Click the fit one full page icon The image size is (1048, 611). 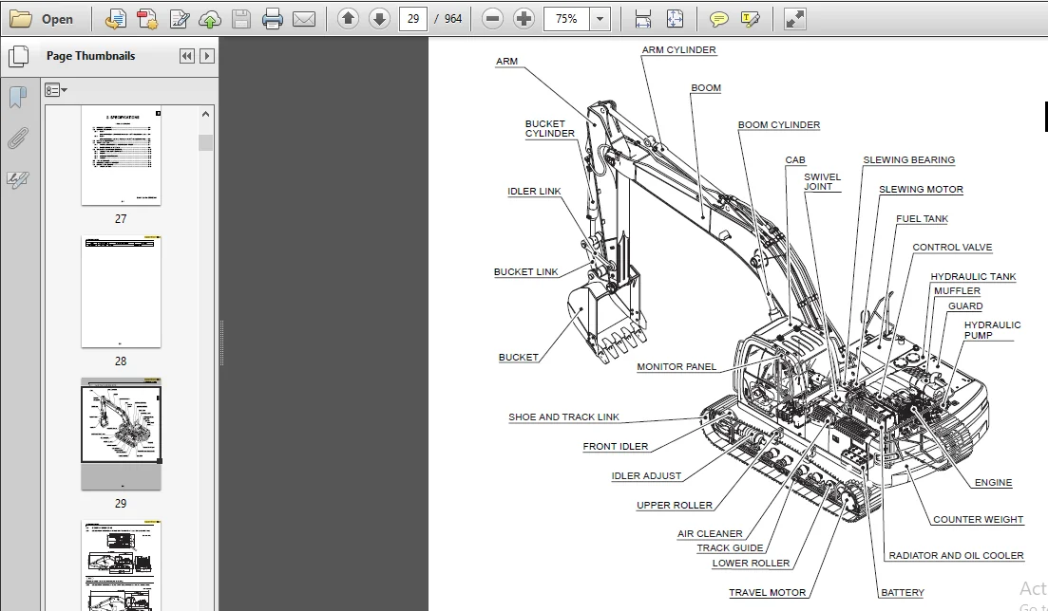[x=675, y=19]
